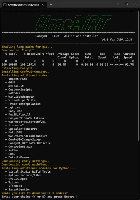Expand the new tab profile dropdown arrow
The image size is (140, 200).
pyautogui.click(x=56, y=5)
